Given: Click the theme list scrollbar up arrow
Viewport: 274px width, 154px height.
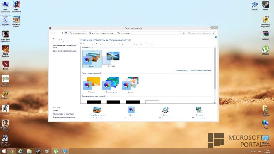Looking at the screenshot, I should point(215,47).
